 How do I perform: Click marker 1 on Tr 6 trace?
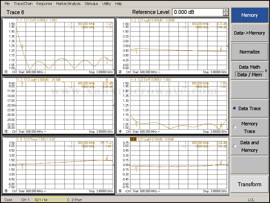coord(136,169)
